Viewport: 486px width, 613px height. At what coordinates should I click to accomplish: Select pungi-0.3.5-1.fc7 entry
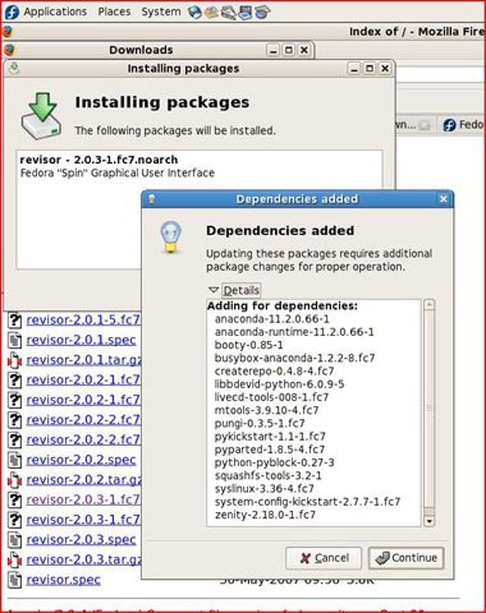(x=260, y=423)
